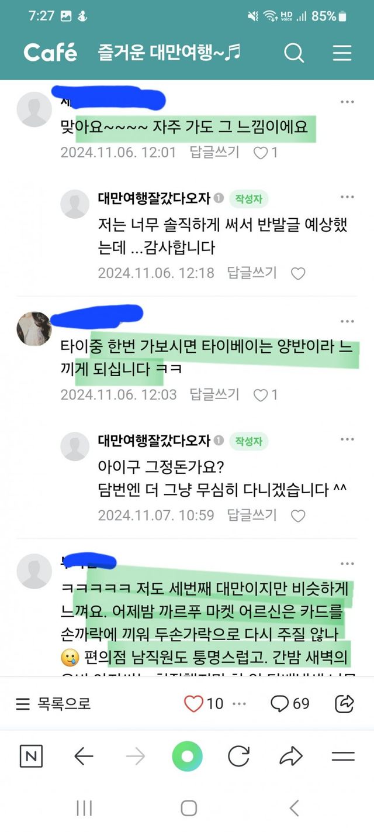Like the author reply dated 2024.11.07. 10:59
Screen dimensions: 374x832
point(298,516)
